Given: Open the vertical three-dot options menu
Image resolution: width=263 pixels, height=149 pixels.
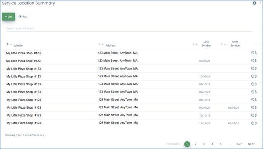Looking at the screenshot, I should [x=260, y=3].
